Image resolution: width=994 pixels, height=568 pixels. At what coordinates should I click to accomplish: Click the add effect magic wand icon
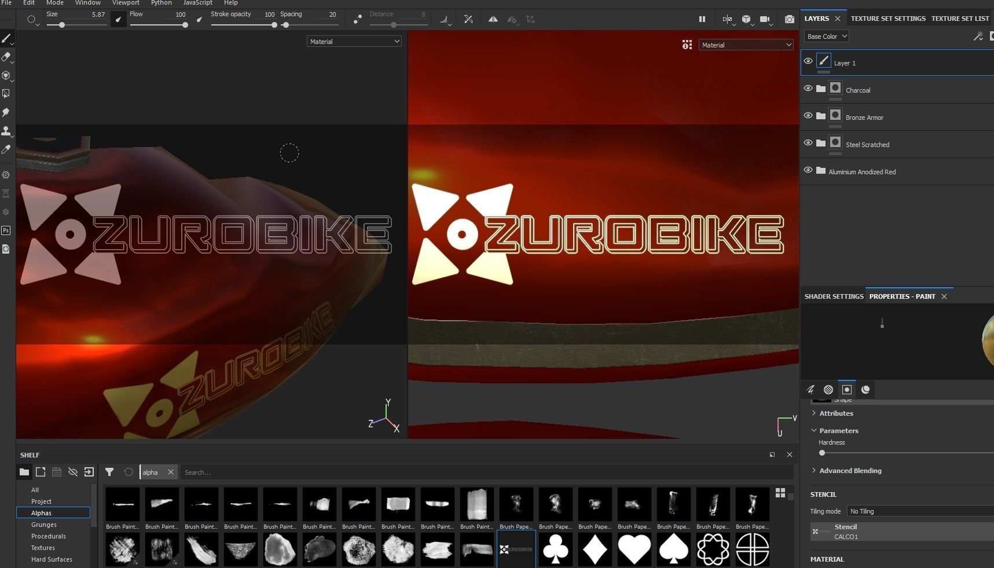(978, 36)
